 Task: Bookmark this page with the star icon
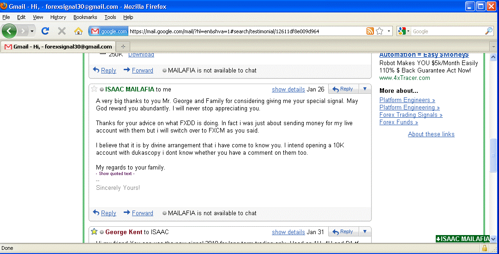[379, 31]
